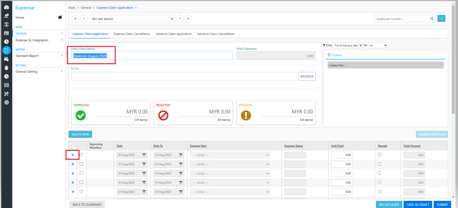This screenshot has width=458, height=208.
Task: Click the blue plus on first expense row
Action: (73, 155)
